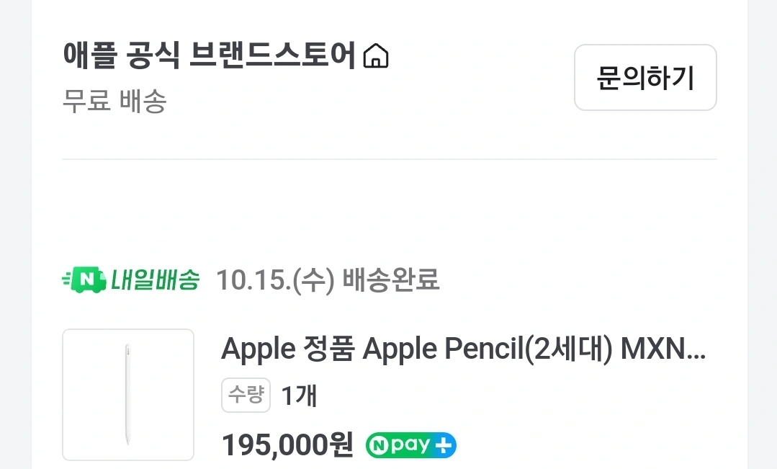Tap the green N delivery truck icon
This screenshot has height=469, width=777.
84,279
